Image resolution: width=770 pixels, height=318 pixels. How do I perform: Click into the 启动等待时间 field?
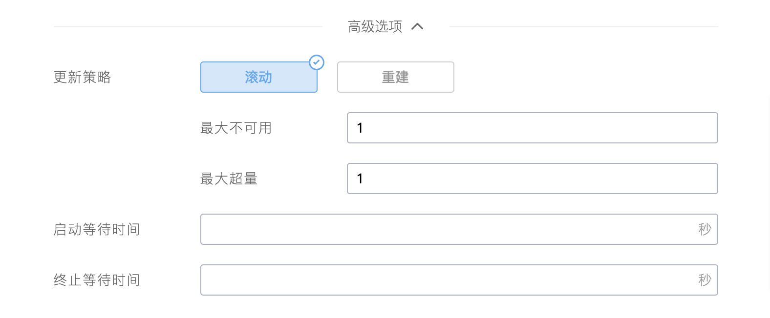click(459, 229)
